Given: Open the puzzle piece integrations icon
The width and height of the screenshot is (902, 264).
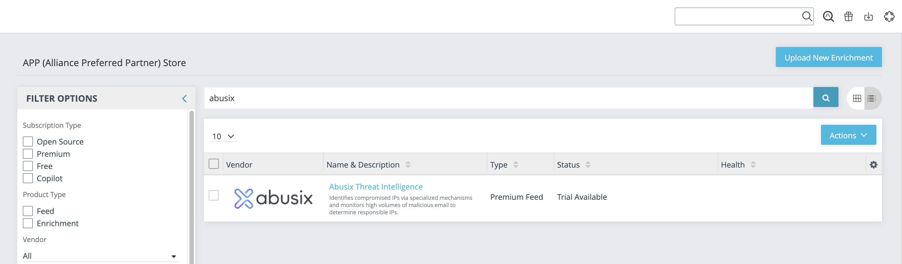Looking at the screenshot, I should (x=889, y=16).
